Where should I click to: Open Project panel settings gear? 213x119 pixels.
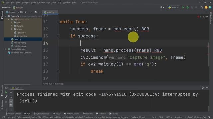click(x=36, y=12)
